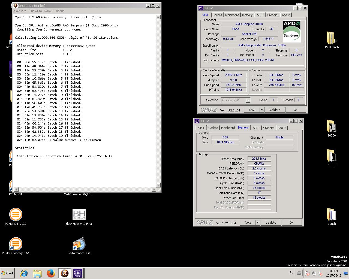Click upper CPU-Z window title icon

pyautogui.click(x=201, y=8)
